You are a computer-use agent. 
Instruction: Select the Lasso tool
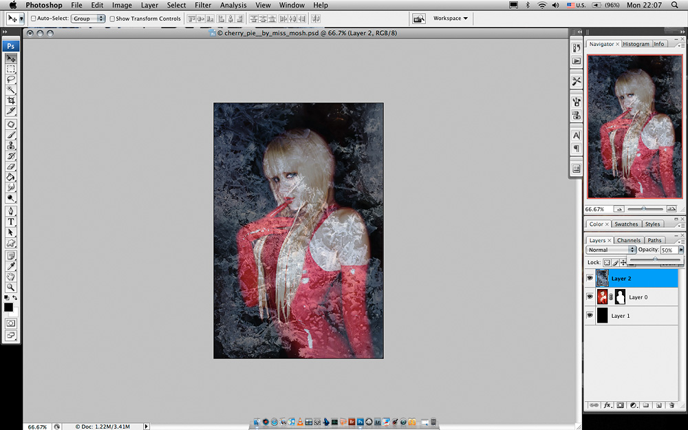(x=11, y=79)
